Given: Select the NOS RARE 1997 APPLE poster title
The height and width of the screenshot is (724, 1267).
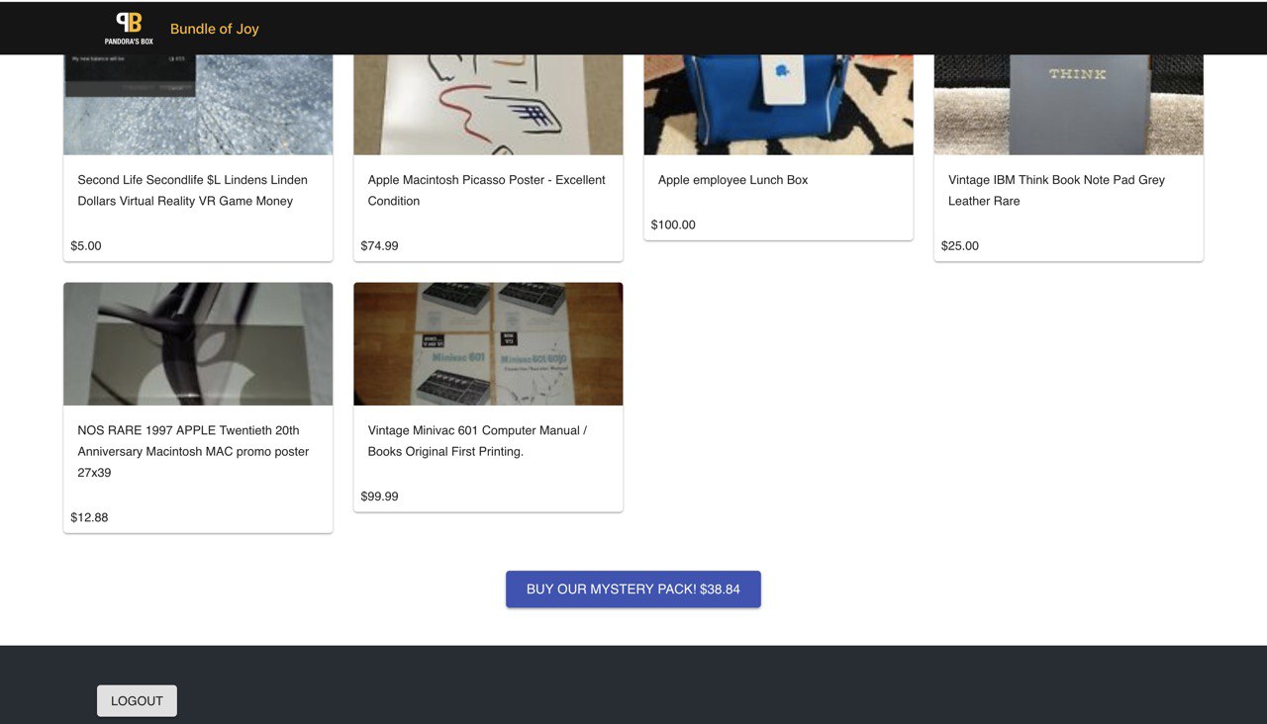Looking at the screenshot, I should click(x=193, y=451).
